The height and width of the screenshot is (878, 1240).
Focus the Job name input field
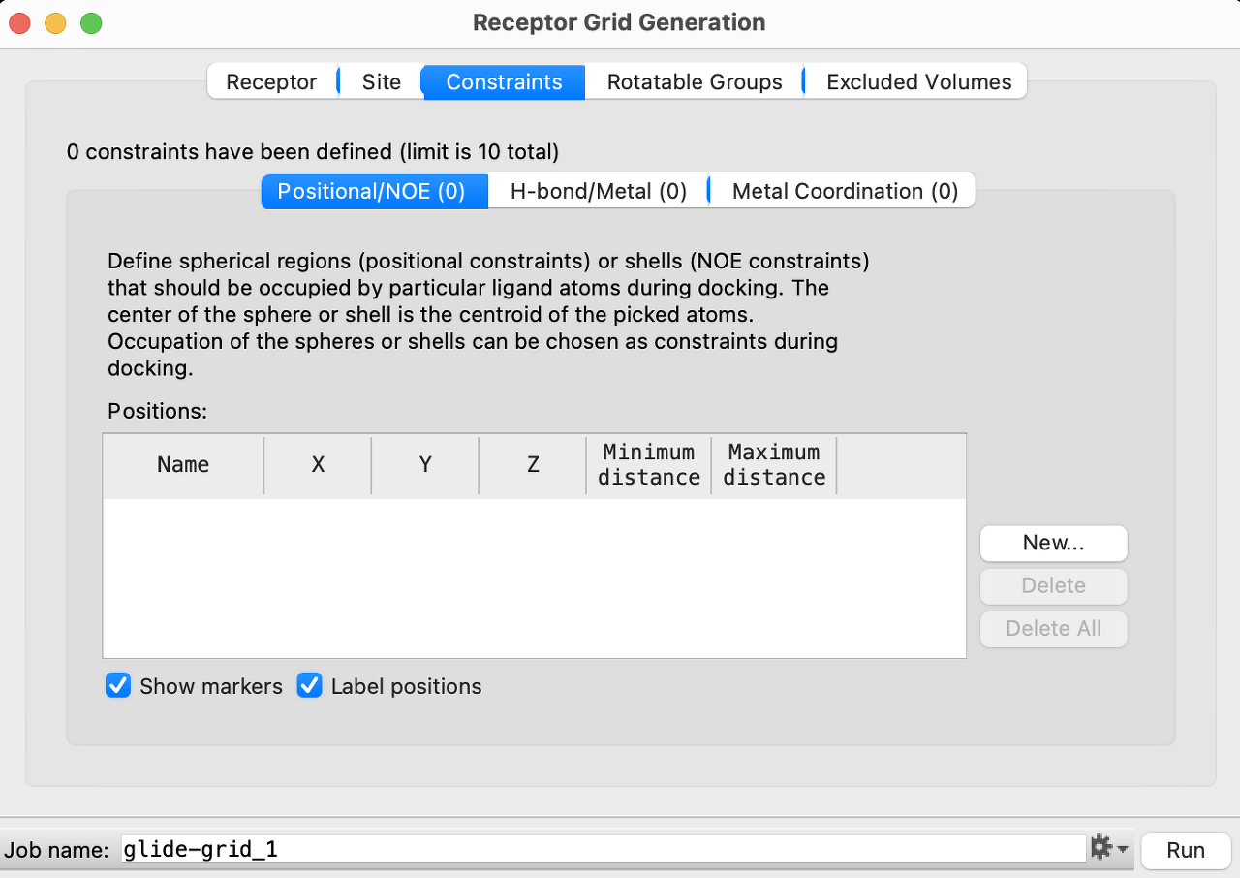click(603, 850)
